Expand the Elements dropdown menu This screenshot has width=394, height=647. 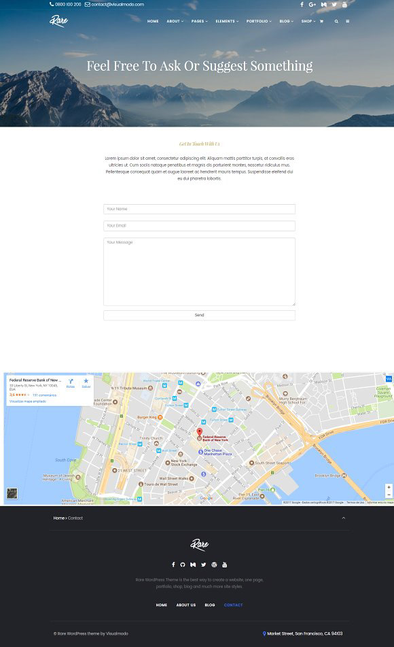point(227,21)
